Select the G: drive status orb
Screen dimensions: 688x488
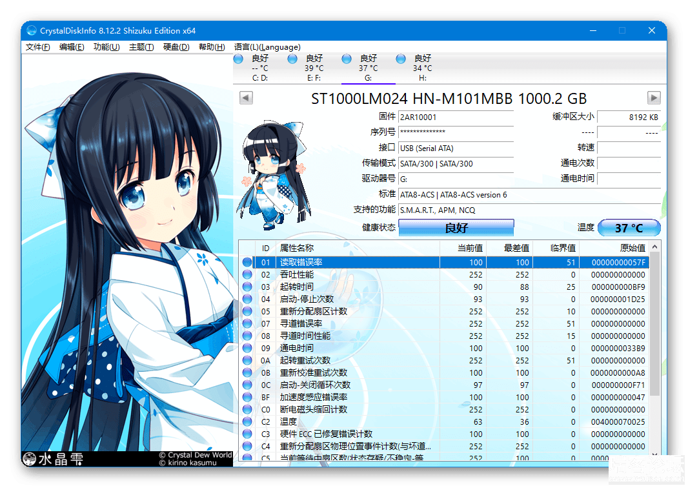coord(347,59)
